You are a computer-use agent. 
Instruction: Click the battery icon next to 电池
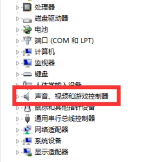click(27, 29)
